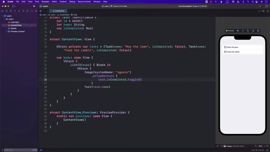Screen dimensions: 270x152
Task: Open the Issue navigator warning icon
Action: click(x=19, y=11)
